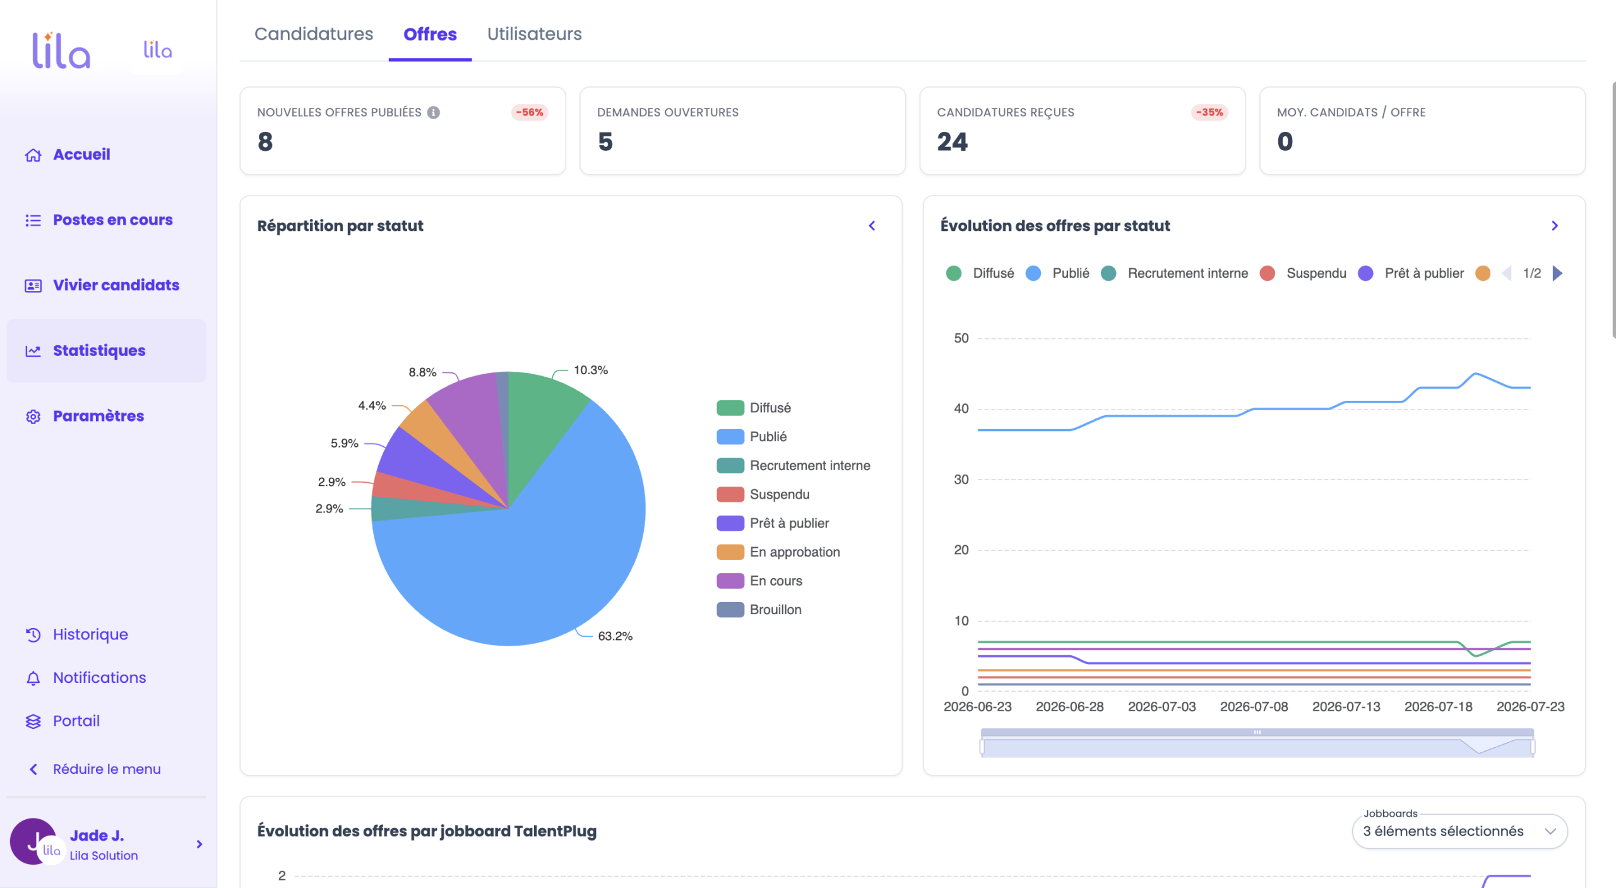Toggle En approbation in pie legend
The height and width of the screenshot is (888, 1616).
click(778, 552)
